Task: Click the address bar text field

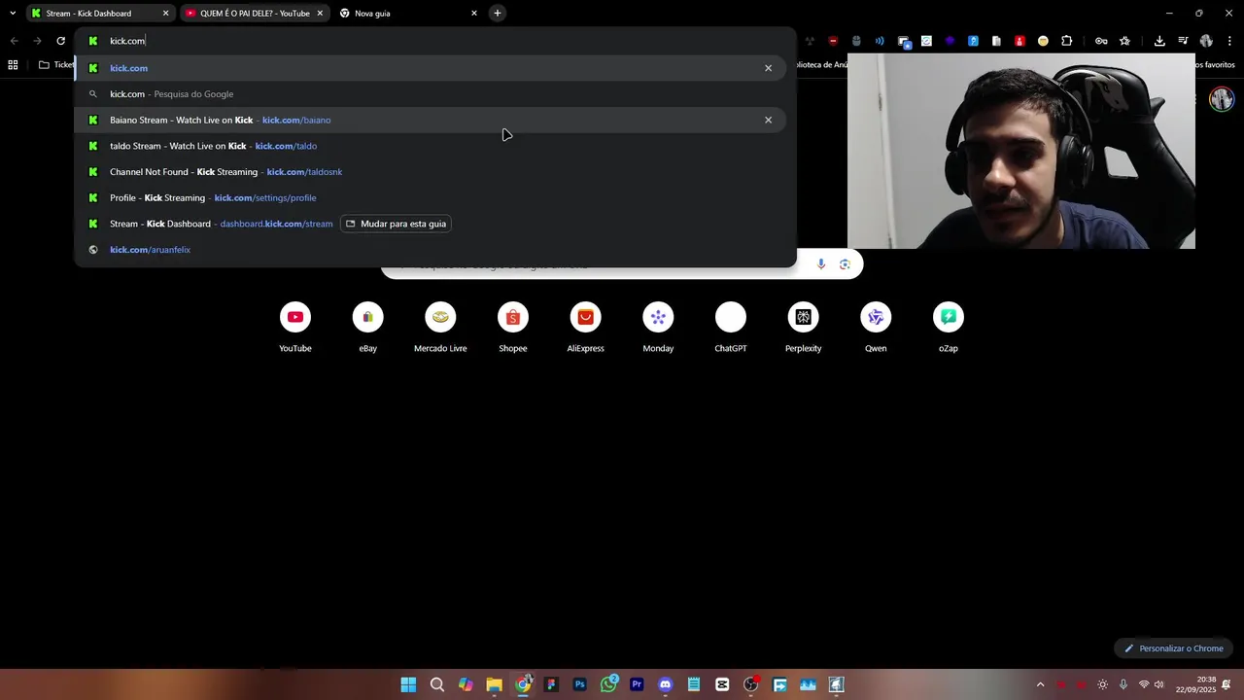Action: pyautogui.click(x=437, y=41)
